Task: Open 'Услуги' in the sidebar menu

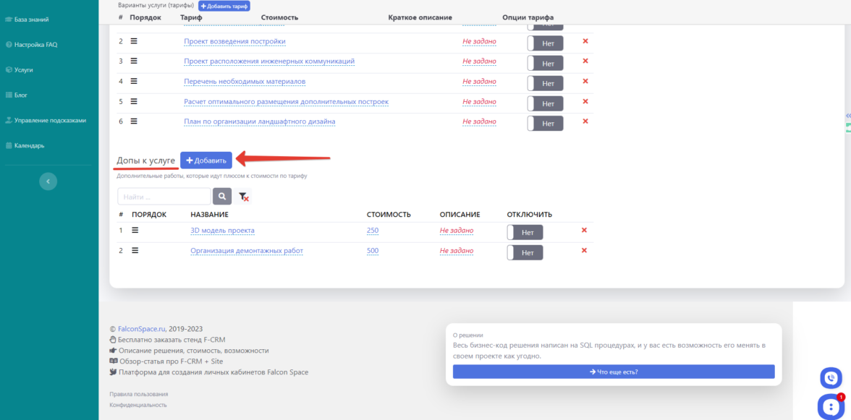Action: [23, 70]
